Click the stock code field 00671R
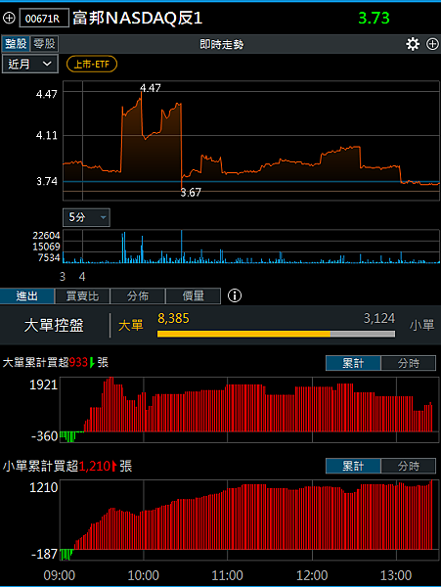 coord(44,18)
